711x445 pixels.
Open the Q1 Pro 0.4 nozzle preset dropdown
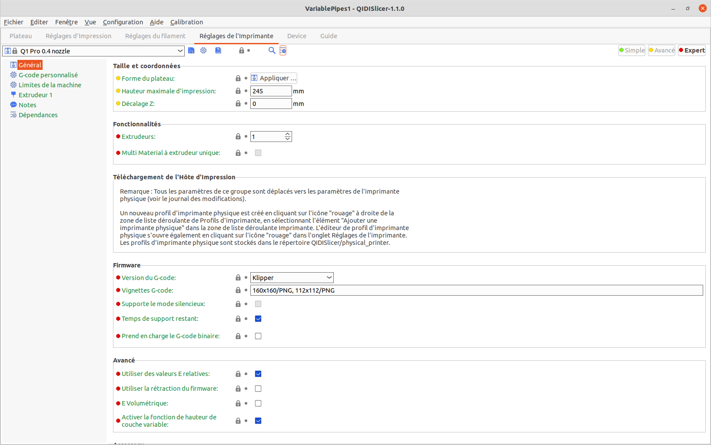click(180, 51)
